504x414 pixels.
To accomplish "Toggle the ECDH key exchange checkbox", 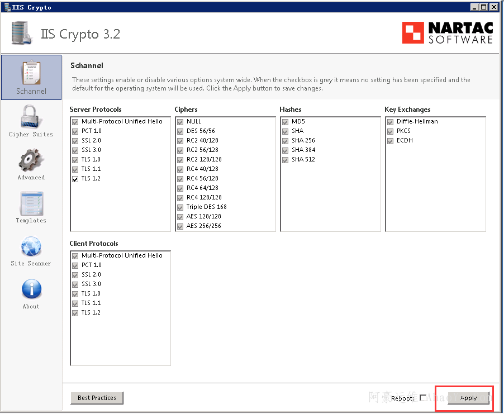I will click(x=390, y=141).
